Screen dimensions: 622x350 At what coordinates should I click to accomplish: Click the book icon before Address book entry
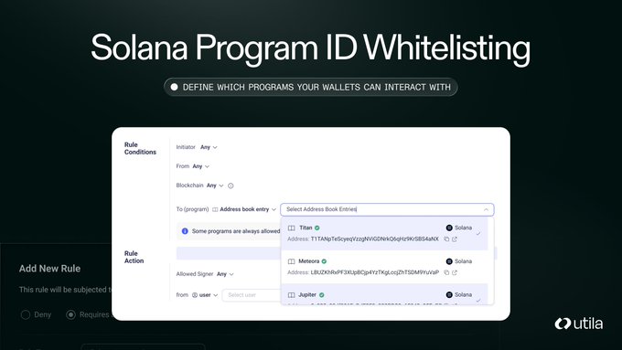point(215,209)
